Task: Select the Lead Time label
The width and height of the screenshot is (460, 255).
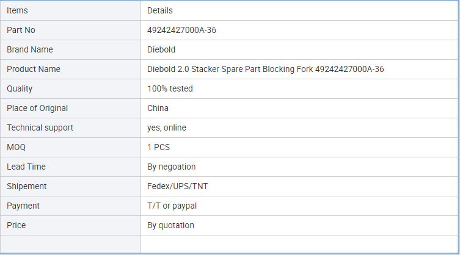Action: 26,167
